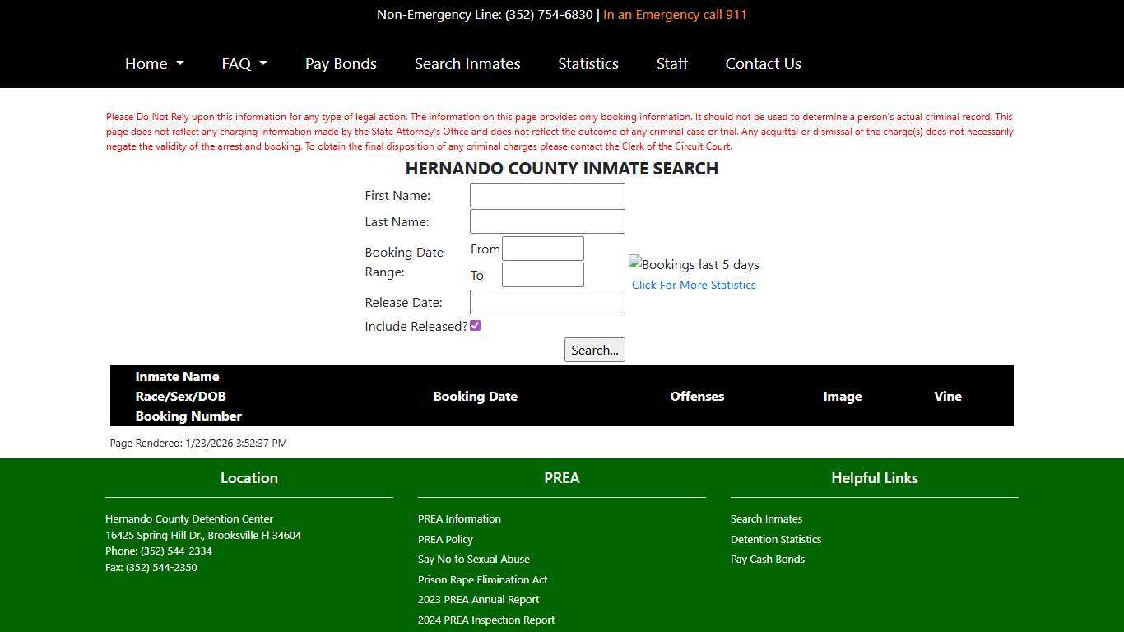Image resolution: width=1124 pixels, height=632 pixels.
Task: Focus the Last Name input box
Action: (546, 221)
